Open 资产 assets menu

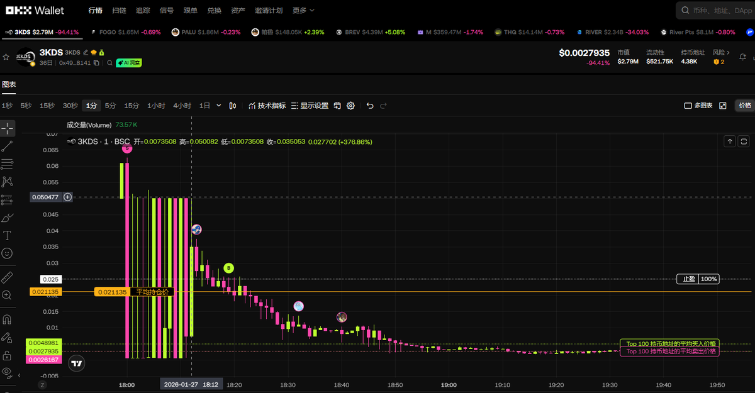click(x=238, y=11)
